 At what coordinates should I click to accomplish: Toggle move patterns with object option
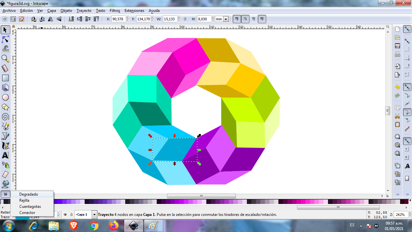[262, 19]
